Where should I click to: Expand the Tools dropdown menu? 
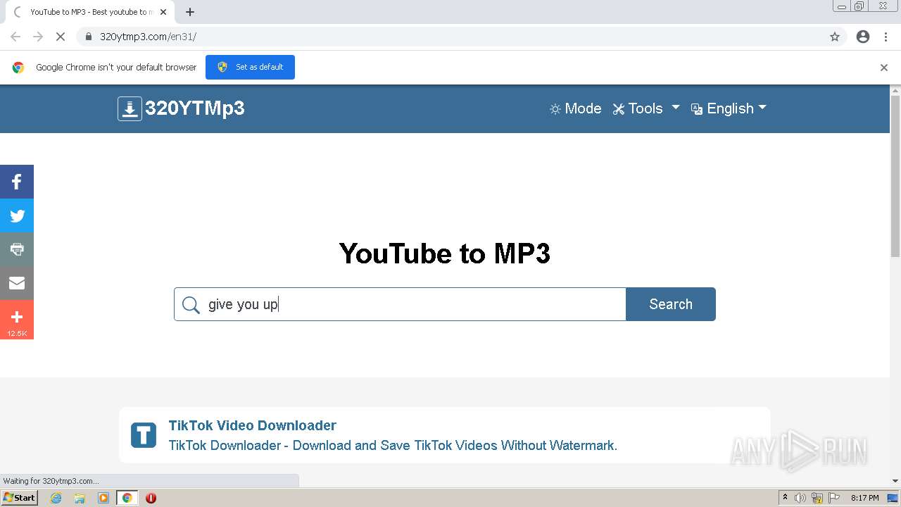(646, 108)
